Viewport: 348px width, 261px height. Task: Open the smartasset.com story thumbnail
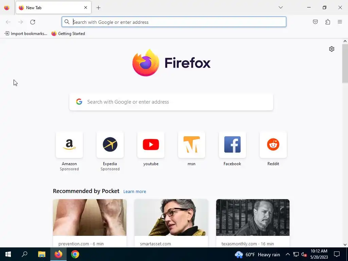click(x=171, y=217)
